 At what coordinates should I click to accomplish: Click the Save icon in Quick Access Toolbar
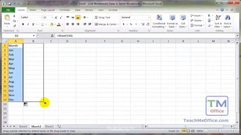coord(10,4)
